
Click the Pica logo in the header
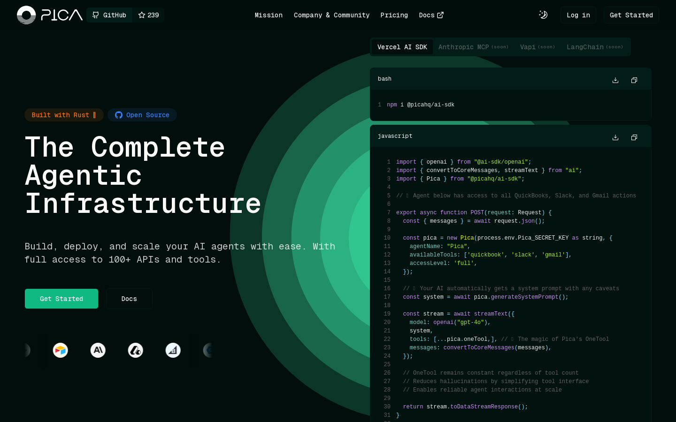point(50,15)
